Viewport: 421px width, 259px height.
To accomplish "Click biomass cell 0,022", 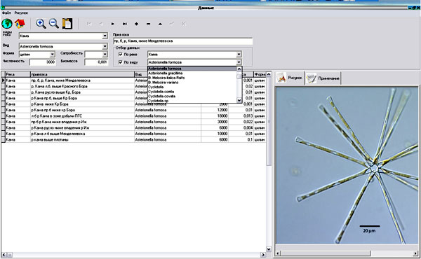I will point(248,122).
